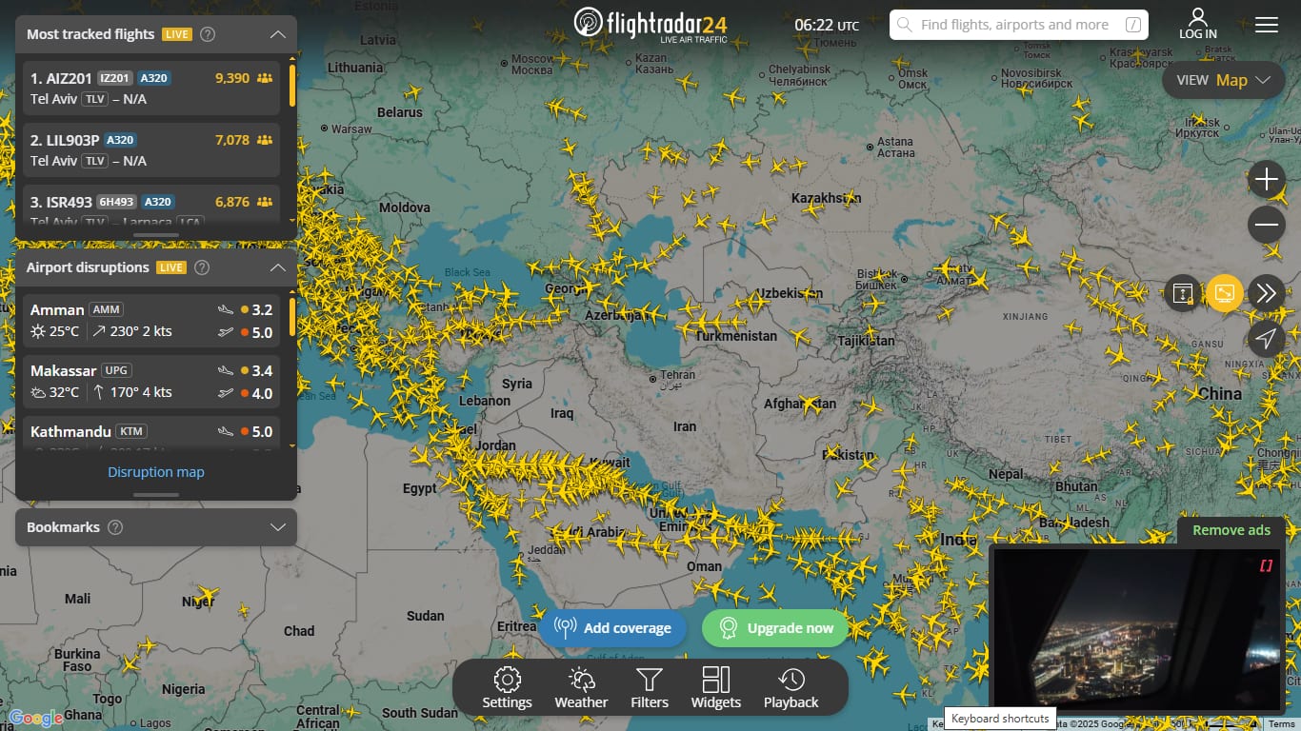Click the lock screen rotation icon
Image resolution: width=1301 pixels, height=731 pixels.
(x=1182, y=294)
